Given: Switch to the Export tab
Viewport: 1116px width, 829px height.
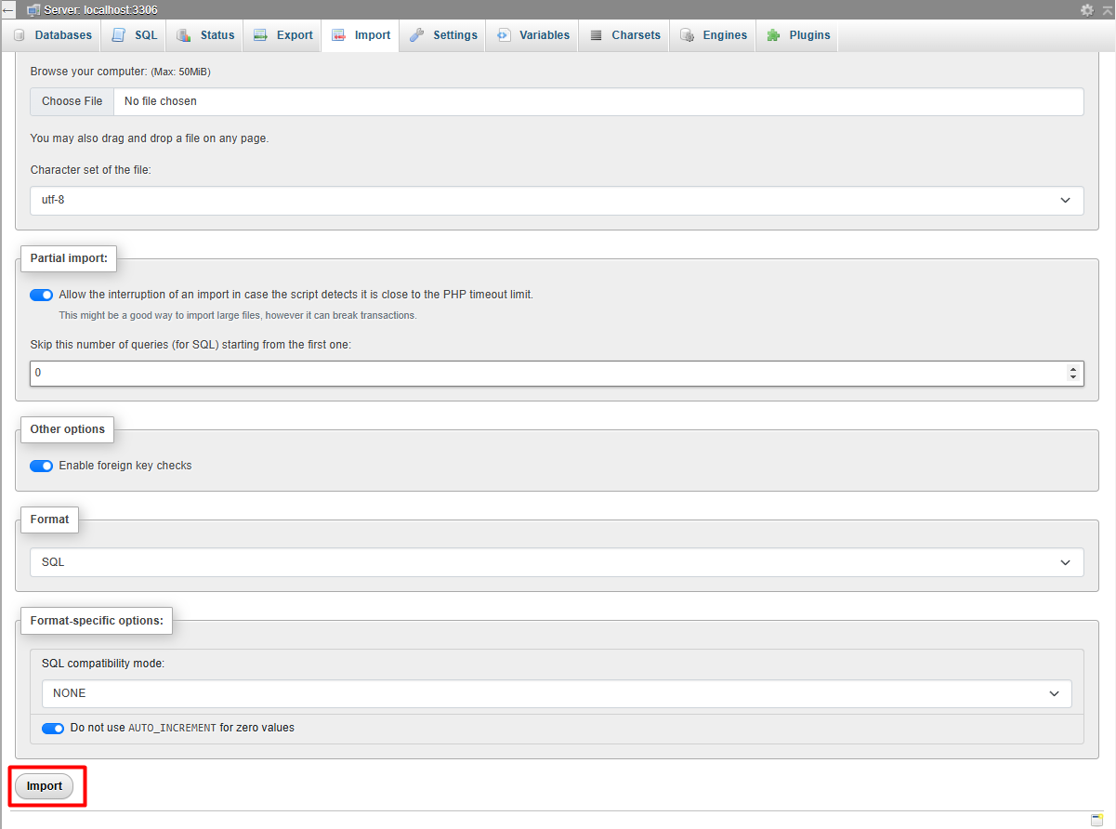Looking at the screenshot, I should coord(282,35).
